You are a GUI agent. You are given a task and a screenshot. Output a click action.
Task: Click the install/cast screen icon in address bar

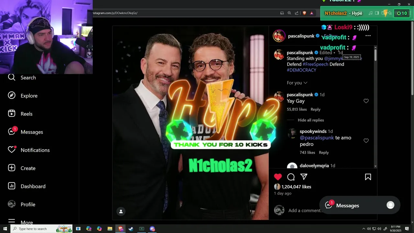[x=282, y=13]
